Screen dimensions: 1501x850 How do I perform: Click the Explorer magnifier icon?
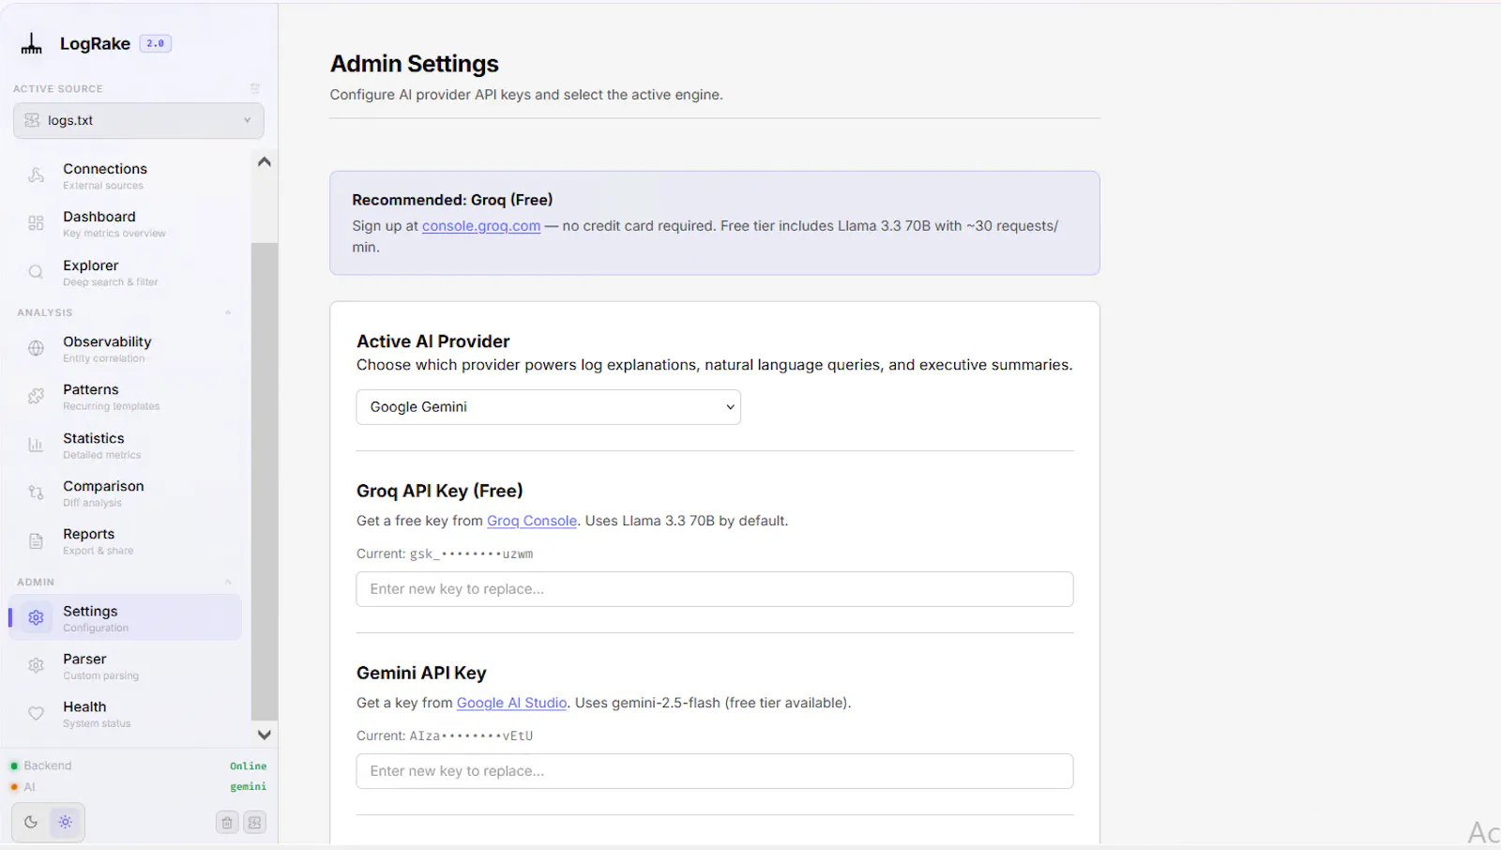pyautogui.click(x=36, y=272)
